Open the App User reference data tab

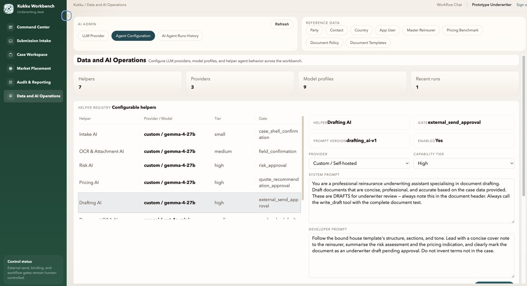pyautogui.click(x=387, y=30)
